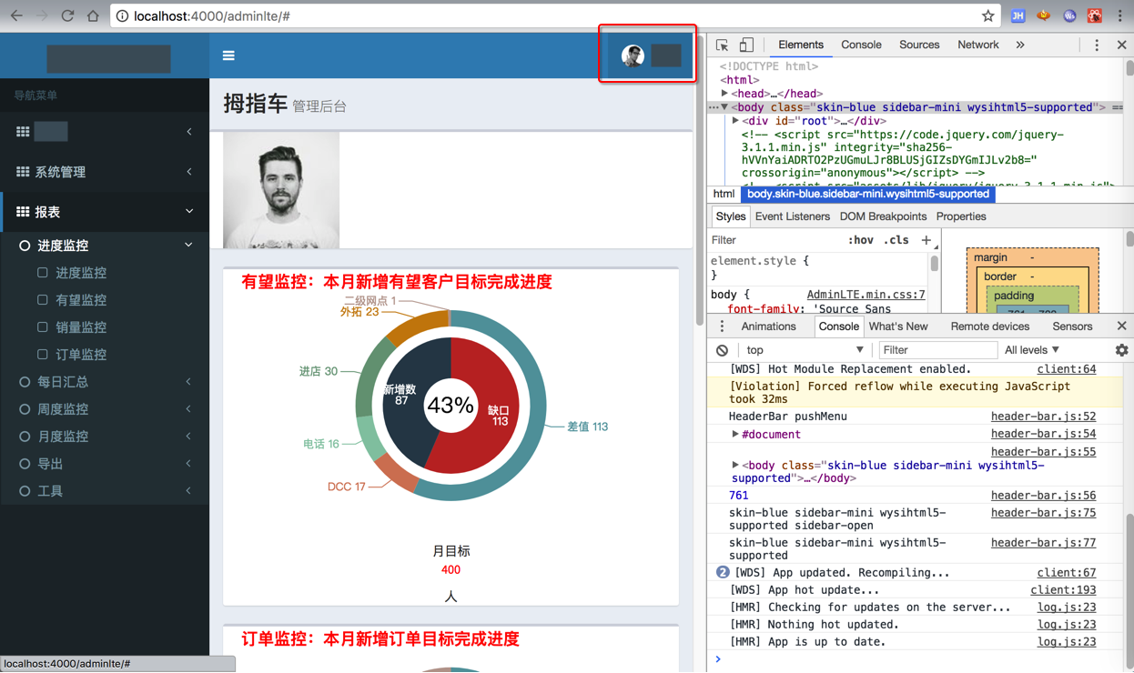Add a new style rule with the plus icon
The height and width of the screenshot is (673, 1134).
pyautogui.click(x=926, y=240)
